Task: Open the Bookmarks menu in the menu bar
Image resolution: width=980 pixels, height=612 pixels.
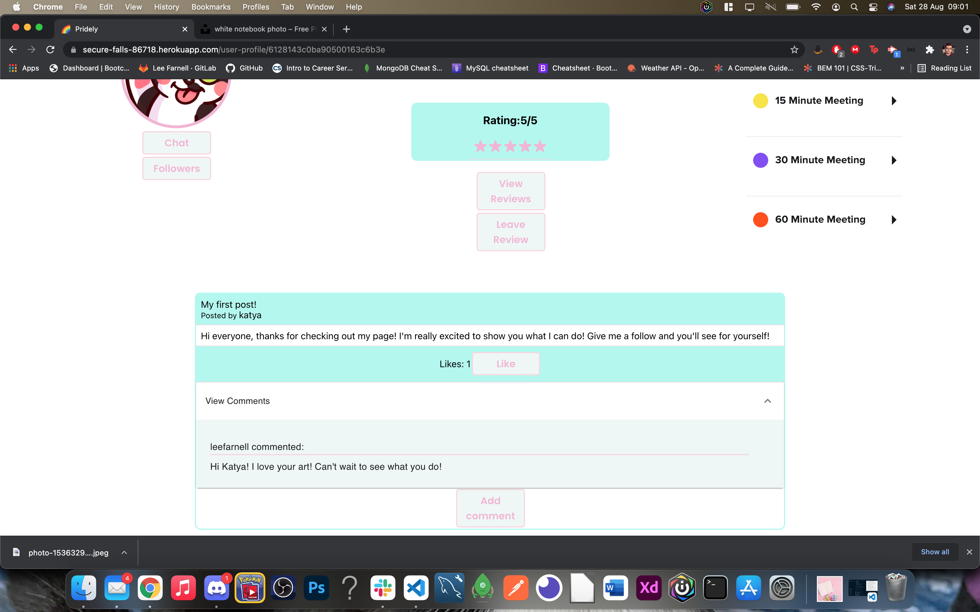Action: coord(211,7)
